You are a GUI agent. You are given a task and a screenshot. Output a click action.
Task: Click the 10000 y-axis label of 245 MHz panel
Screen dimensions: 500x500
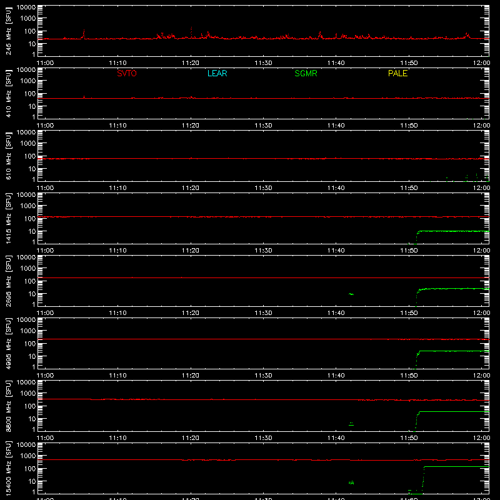(x=26, y=7)
